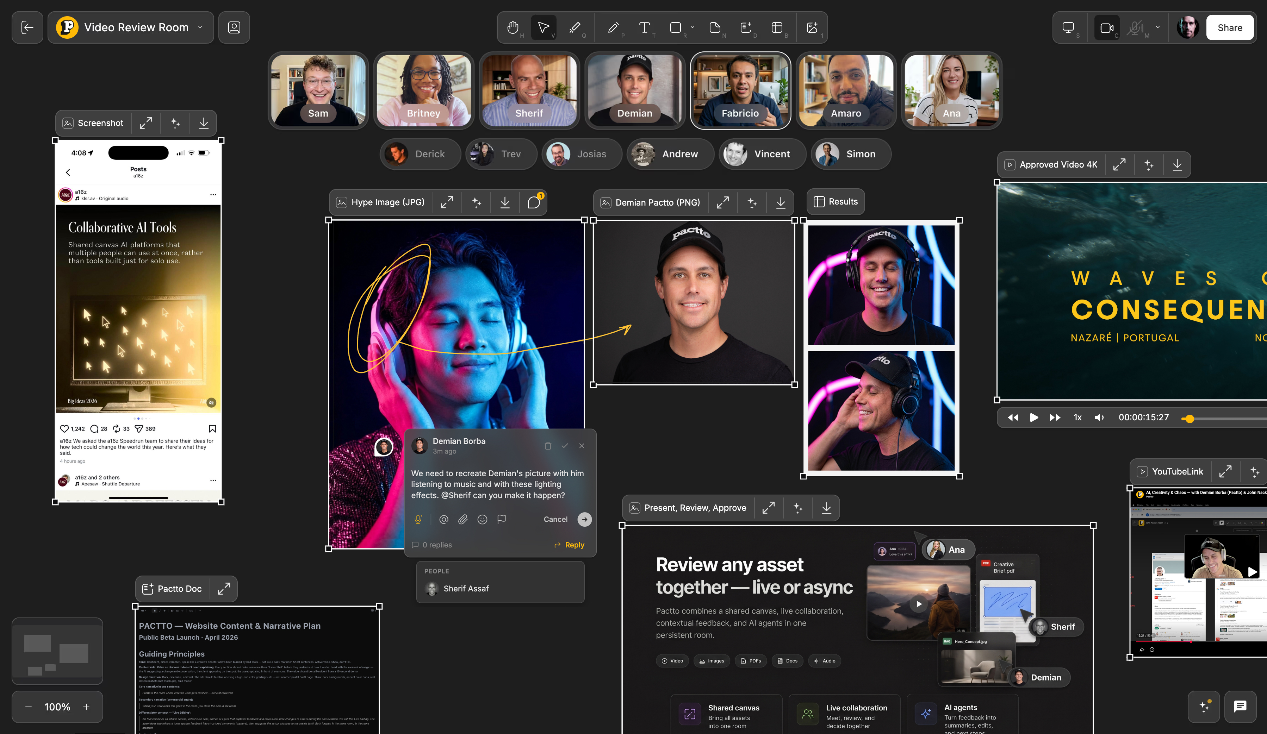Run AI actions on Demian Pactto (PNG)

point(752,202)
